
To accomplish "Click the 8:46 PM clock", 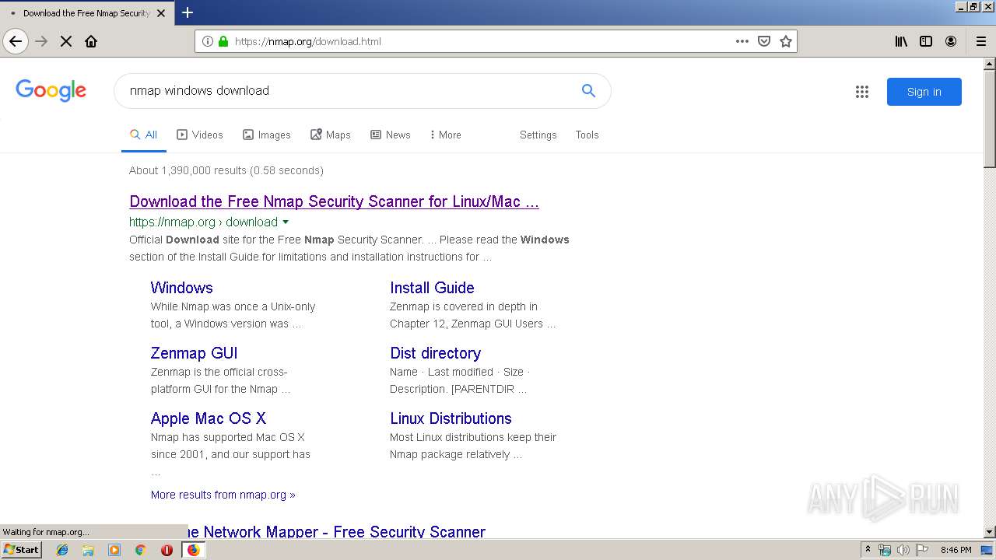I will pos(956,550).
